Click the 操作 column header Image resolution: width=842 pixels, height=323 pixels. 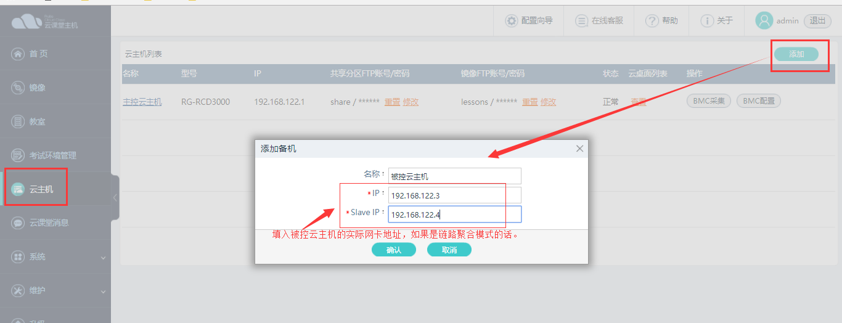tap(695, 73)
